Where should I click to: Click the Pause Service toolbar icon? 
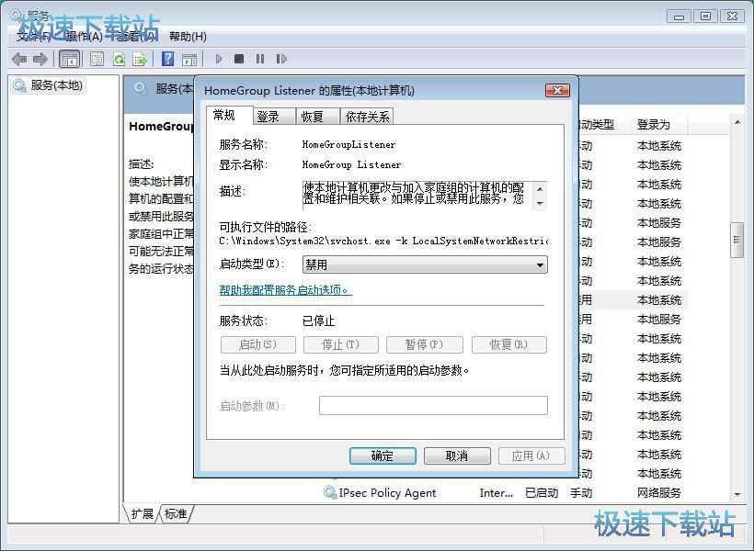pos(260,59)
